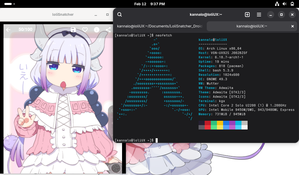This screenshot has width=299, height=175.
Task: Share the image with the share icon
Action: click(108, 30)
